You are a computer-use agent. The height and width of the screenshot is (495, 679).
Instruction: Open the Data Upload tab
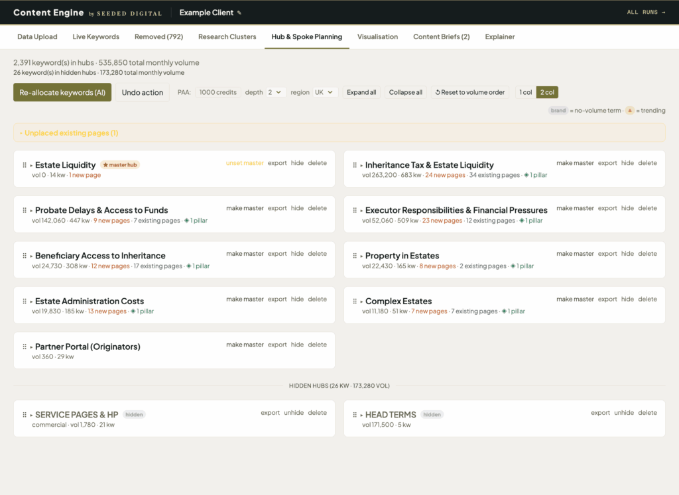(37, 37)
